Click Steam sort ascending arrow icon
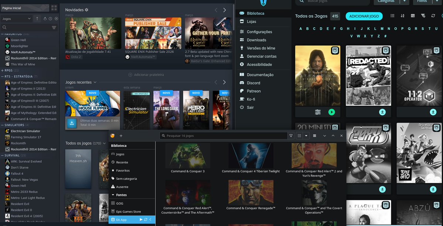 tap(37, 18)
